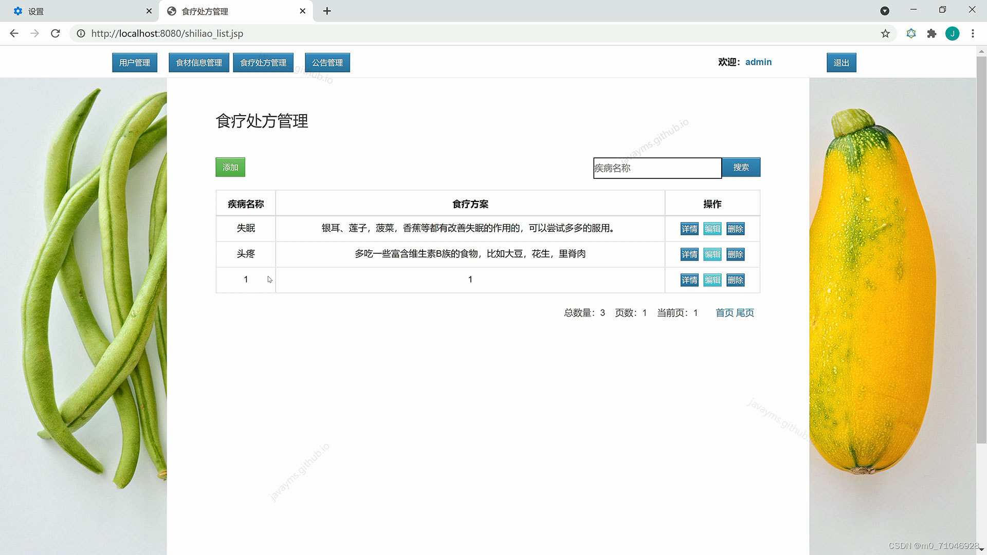View 详情 for 失眠 row
This screenshot has height=555, width=987.
coord(689,229)
